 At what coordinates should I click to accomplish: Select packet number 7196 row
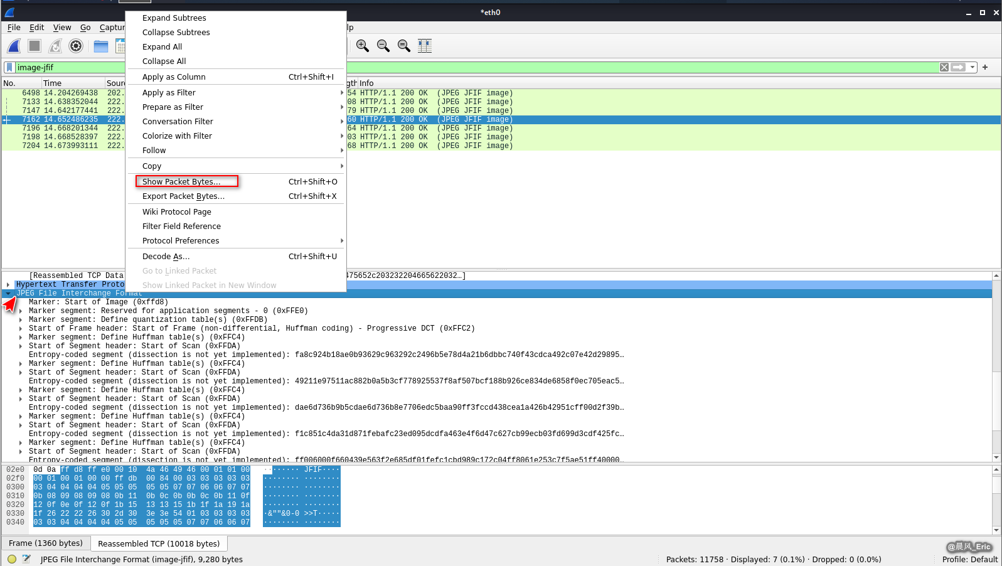(501, 128)
